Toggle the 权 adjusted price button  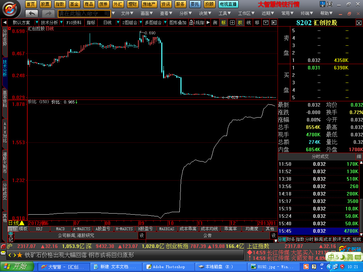point(240,22)
